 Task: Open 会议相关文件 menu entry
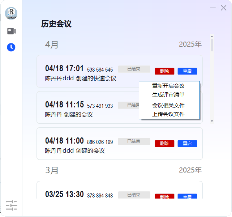168,106
